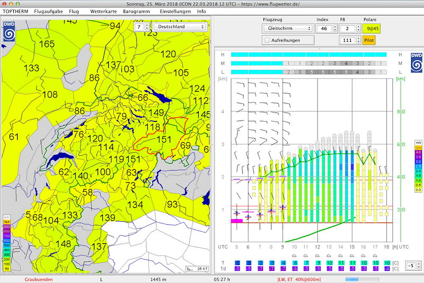
Task: Click the 18 UTC hour label
Action: (386, 247)
